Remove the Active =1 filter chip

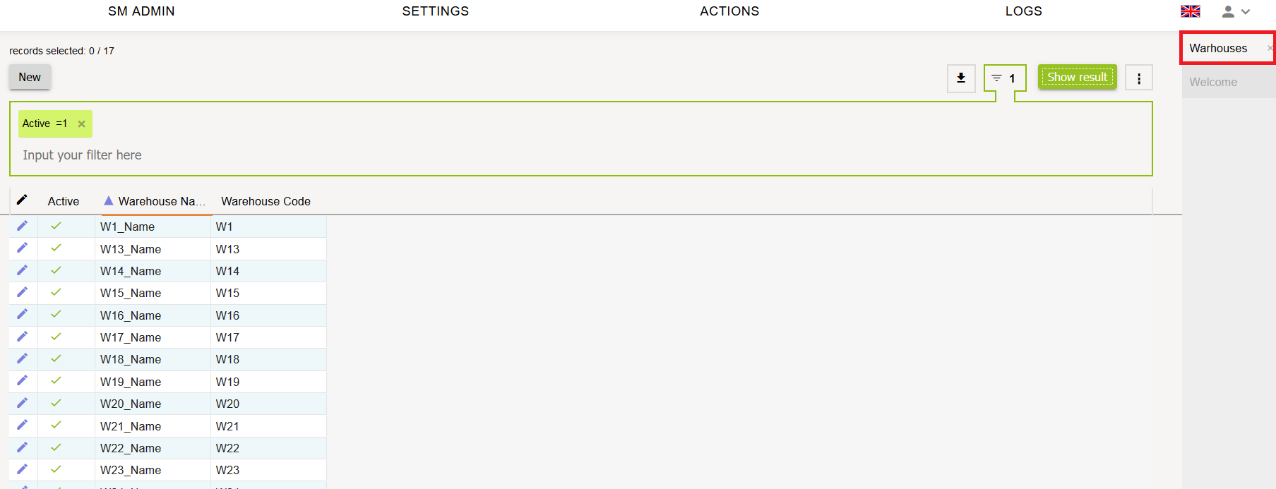82,124
